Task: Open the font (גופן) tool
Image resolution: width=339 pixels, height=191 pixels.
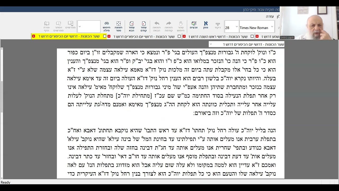Action: [x=206, y=25]
